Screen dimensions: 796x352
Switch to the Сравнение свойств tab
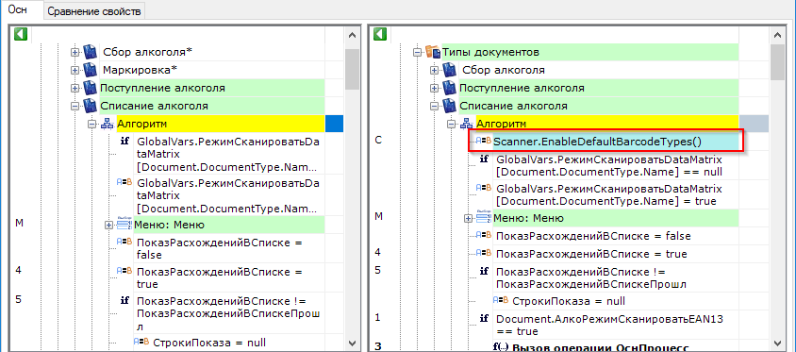tap(94, 11)
